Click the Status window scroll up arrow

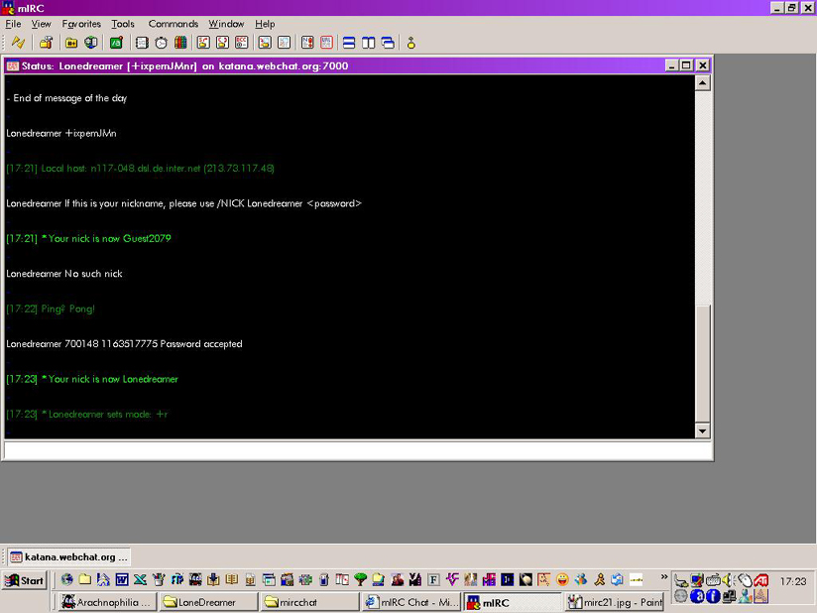coord(702,83)
